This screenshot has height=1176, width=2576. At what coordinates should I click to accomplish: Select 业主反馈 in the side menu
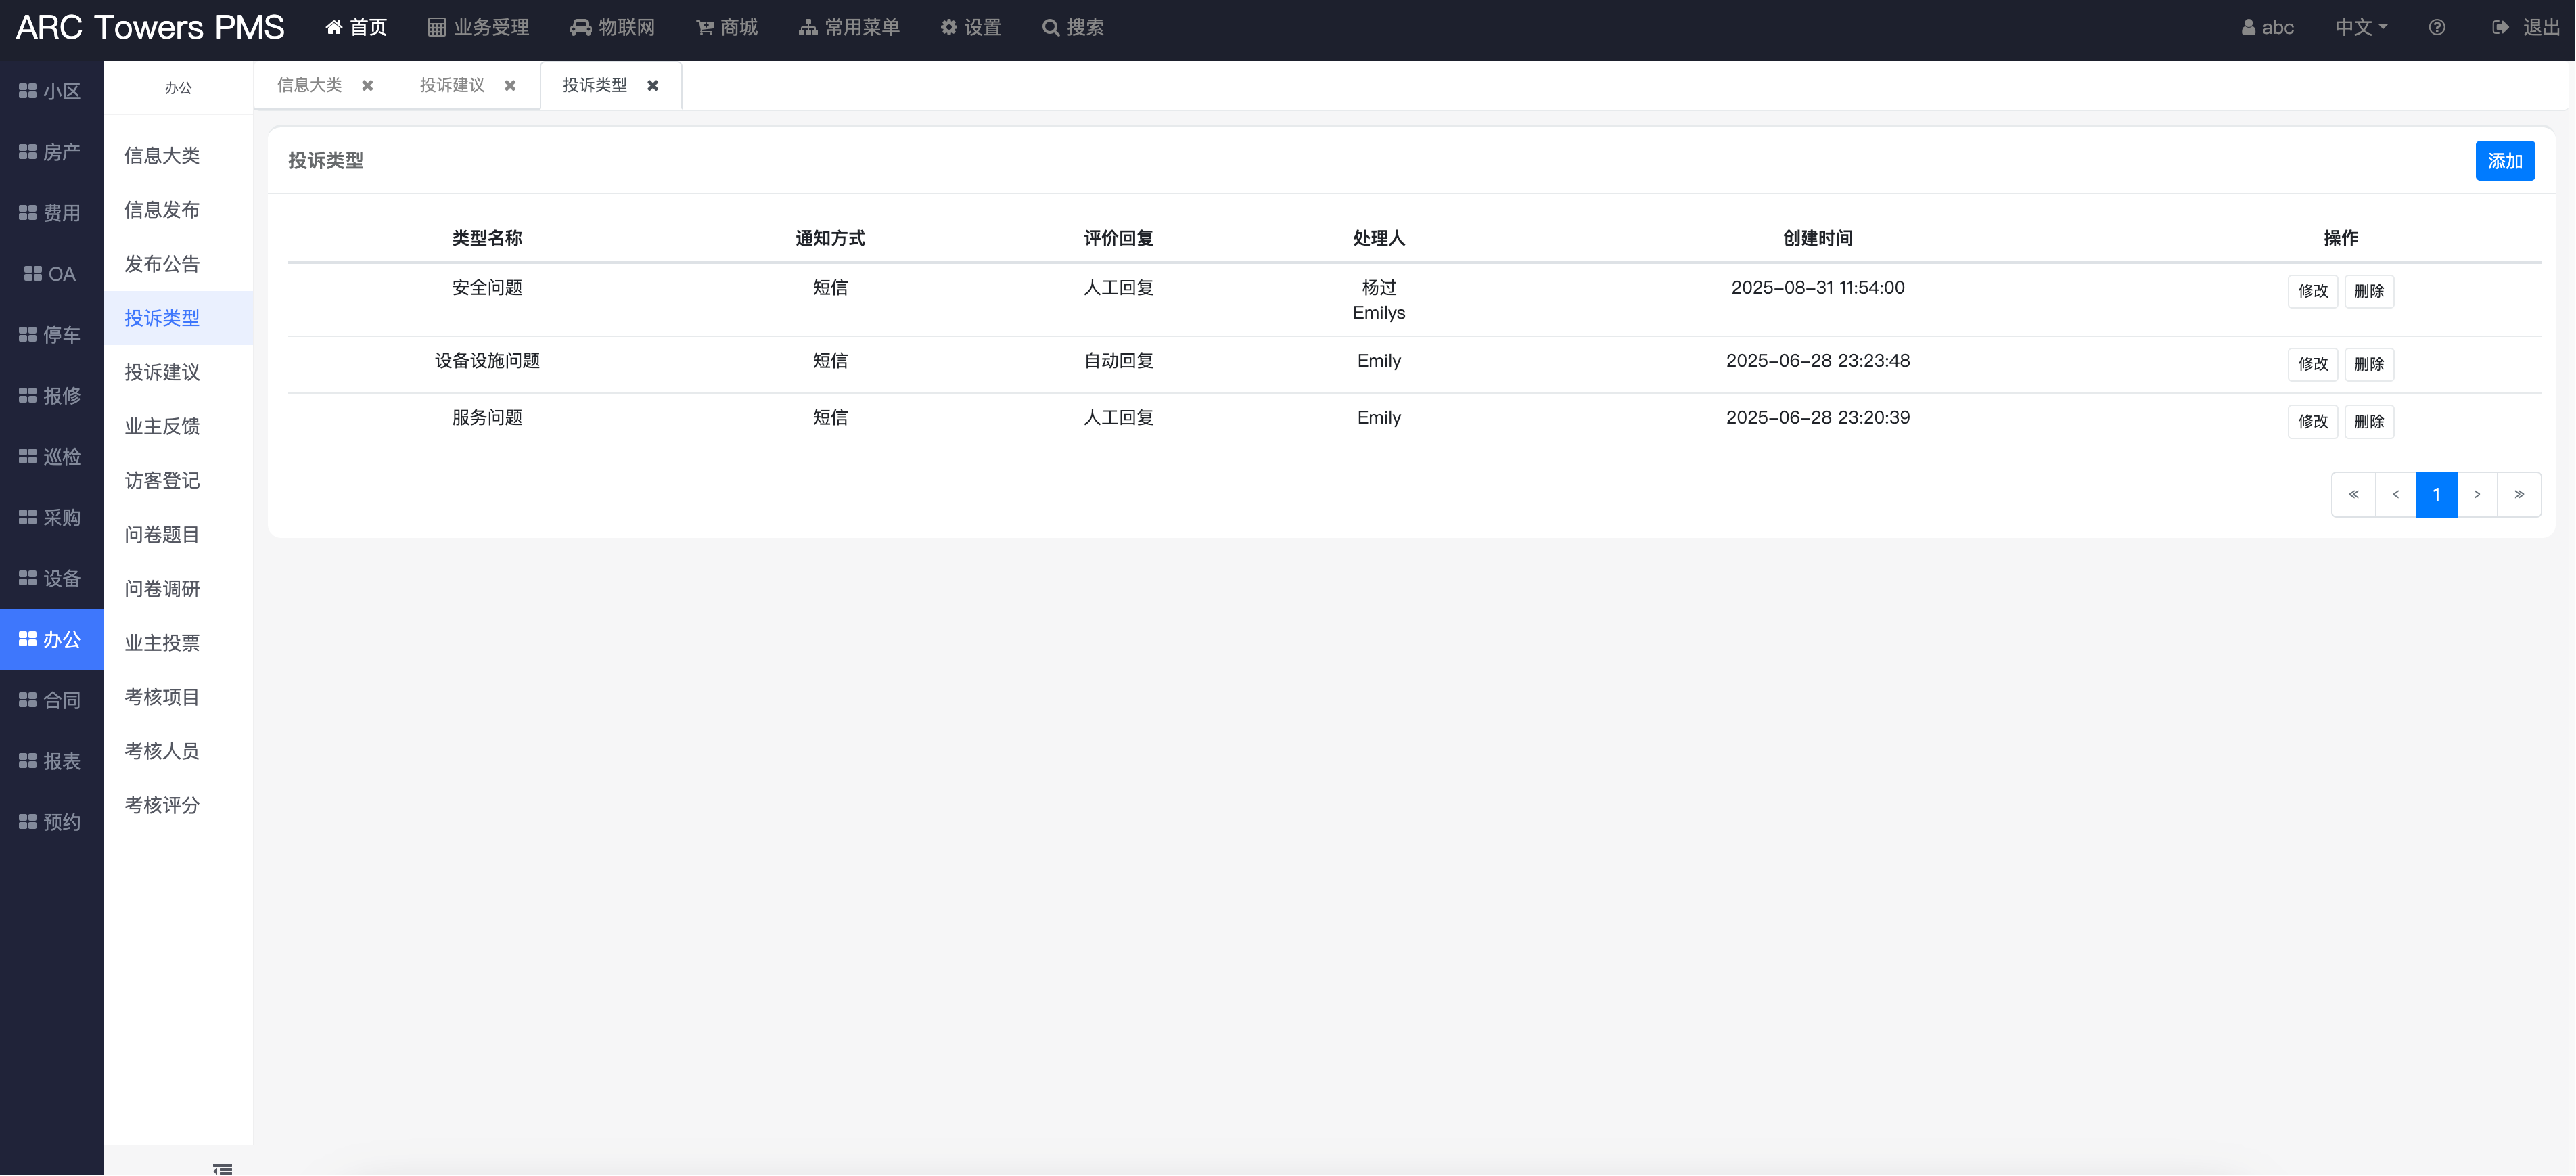click(162, 426)
